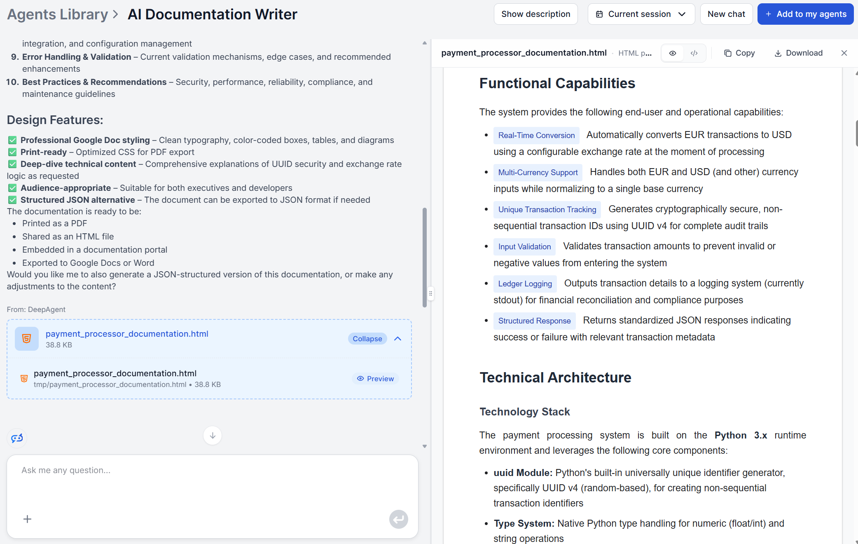Add agent to my agents
Screen dimensions: 858x544
pyautogui.click(x=805, y=14)
